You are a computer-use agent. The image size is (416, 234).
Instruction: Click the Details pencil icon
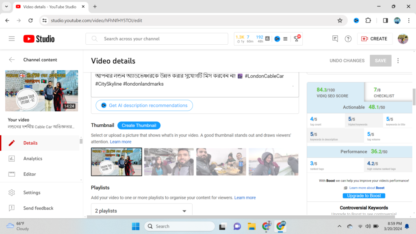coord(12,143)
